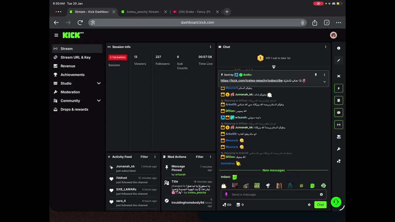Open the kick.com icetea-peachy subscribe link
This screenshot has width=395, height=222.
(x=252, y=80)
